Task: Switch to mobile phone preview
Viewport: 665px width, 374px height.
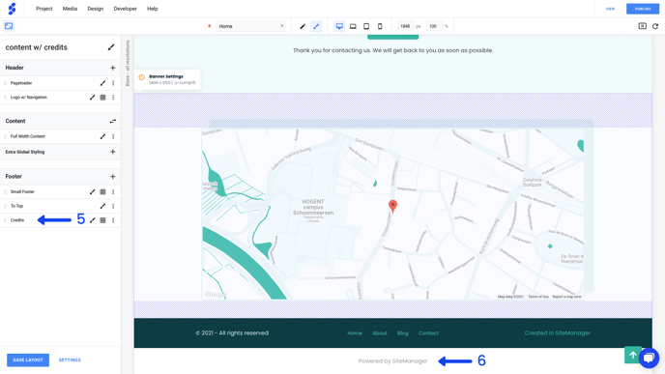Action: point(380,26)
